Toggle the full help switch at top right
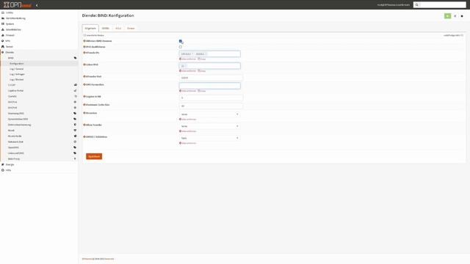 point(462,35)
